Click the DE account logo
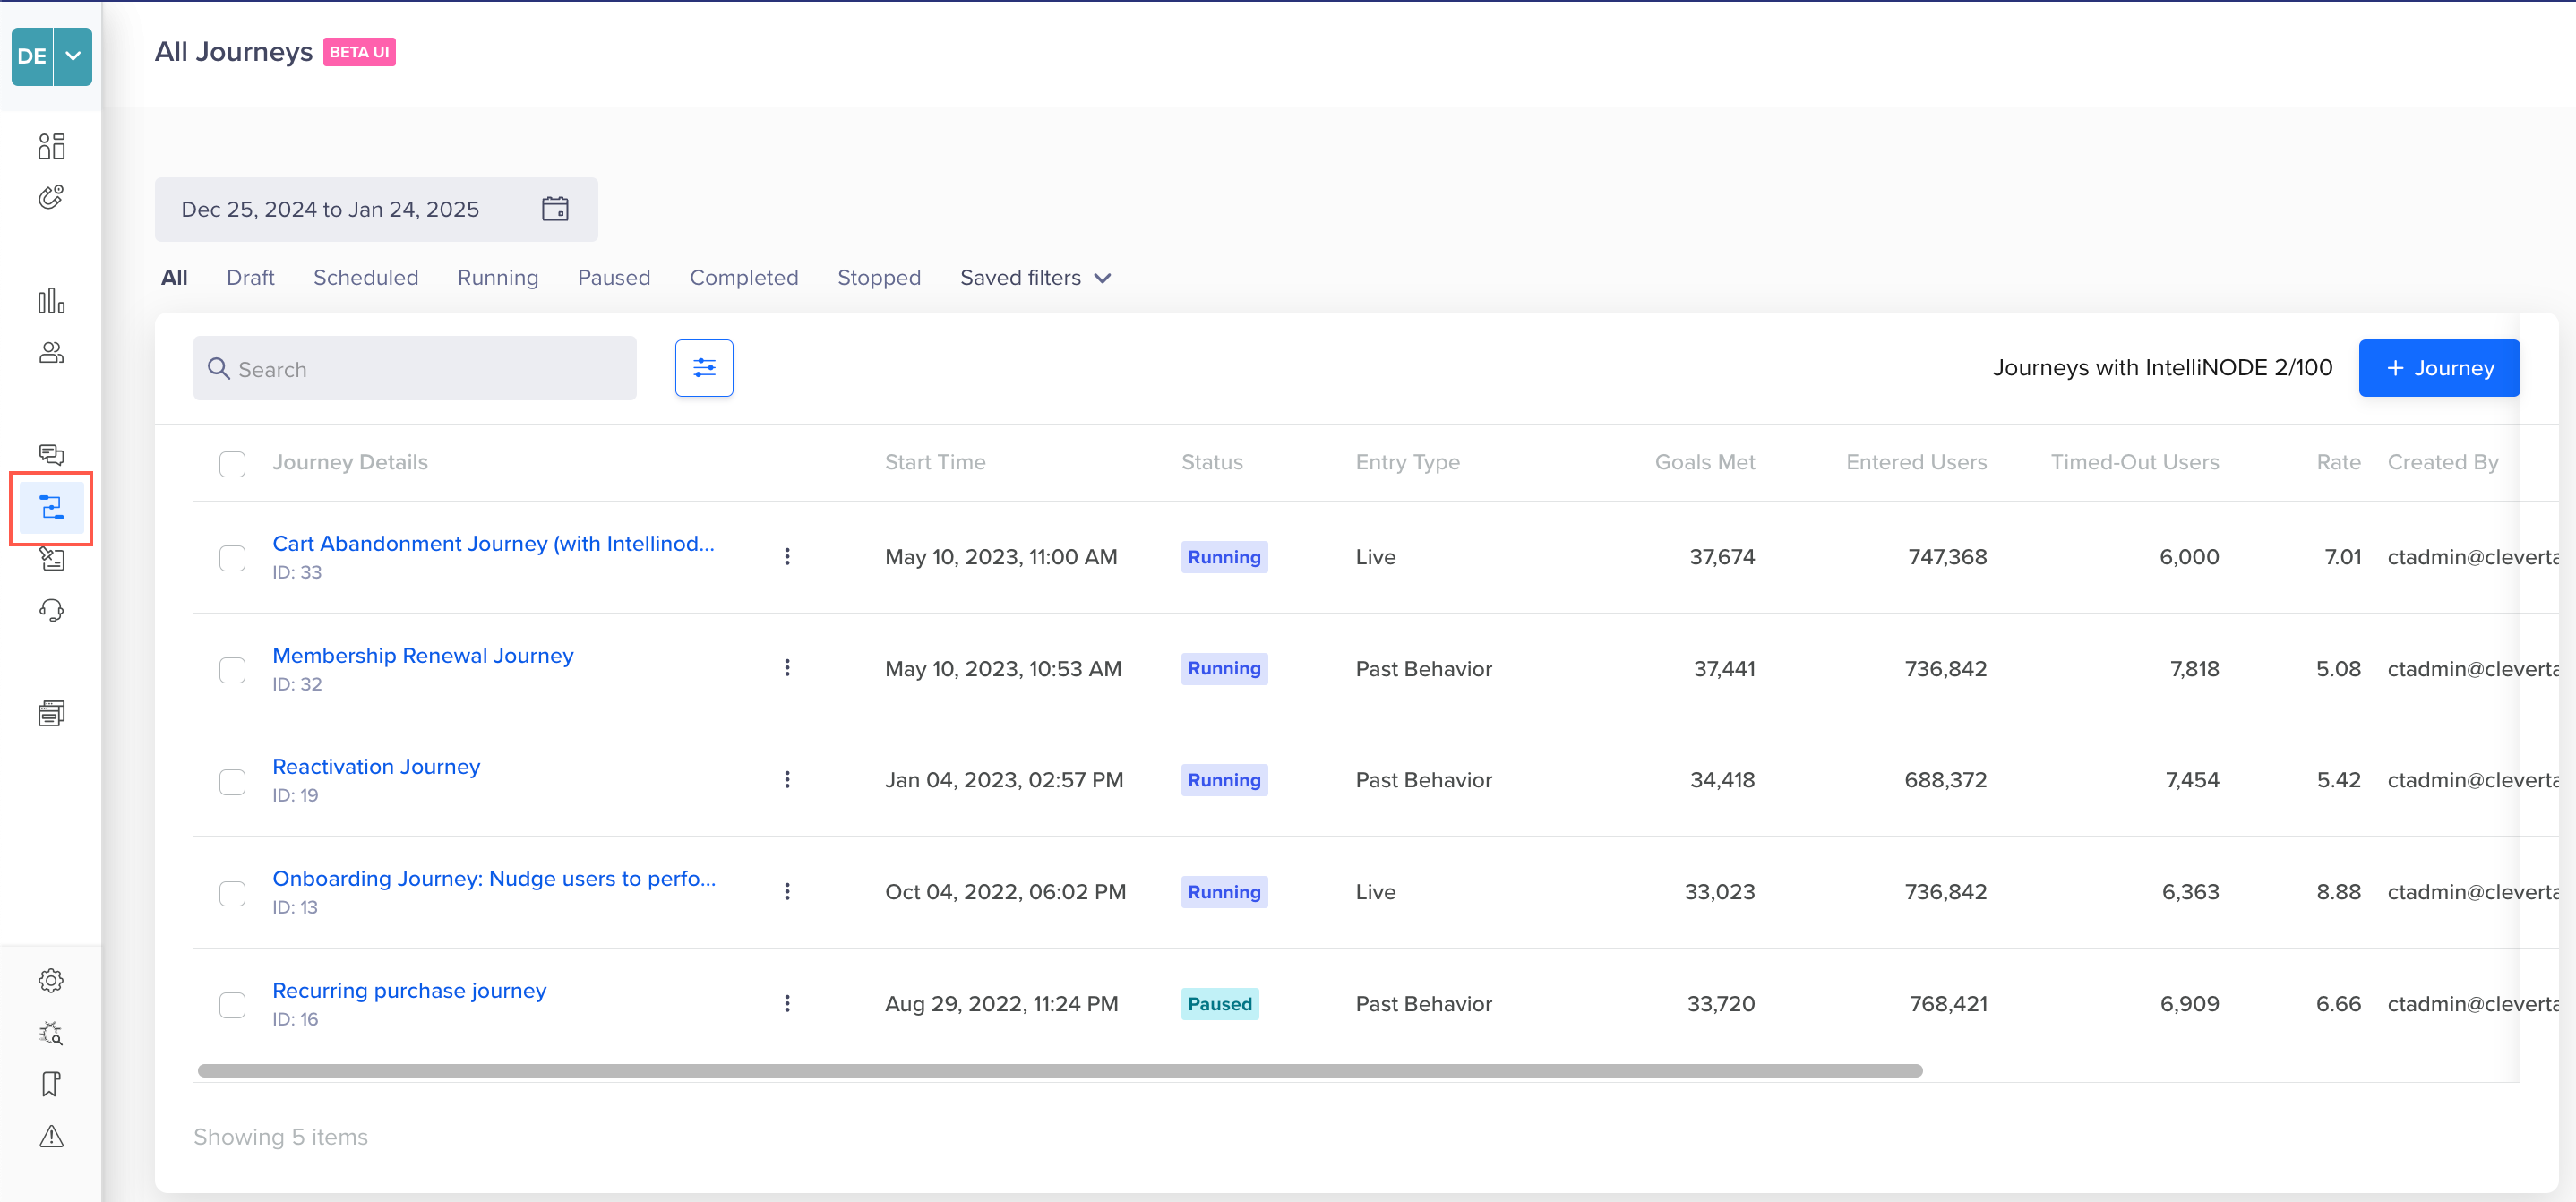This screenshot has width=2576, height=1202. (32, 56)
